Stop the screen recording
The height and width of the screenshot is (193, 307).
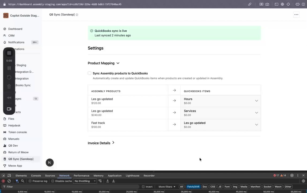(x=9, y=53)
